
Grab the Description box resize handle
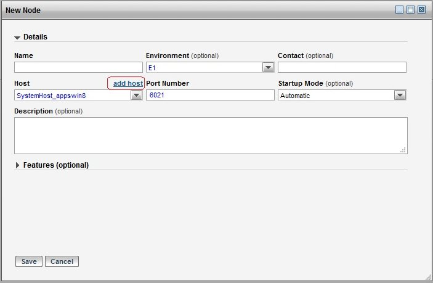point(403,150)
